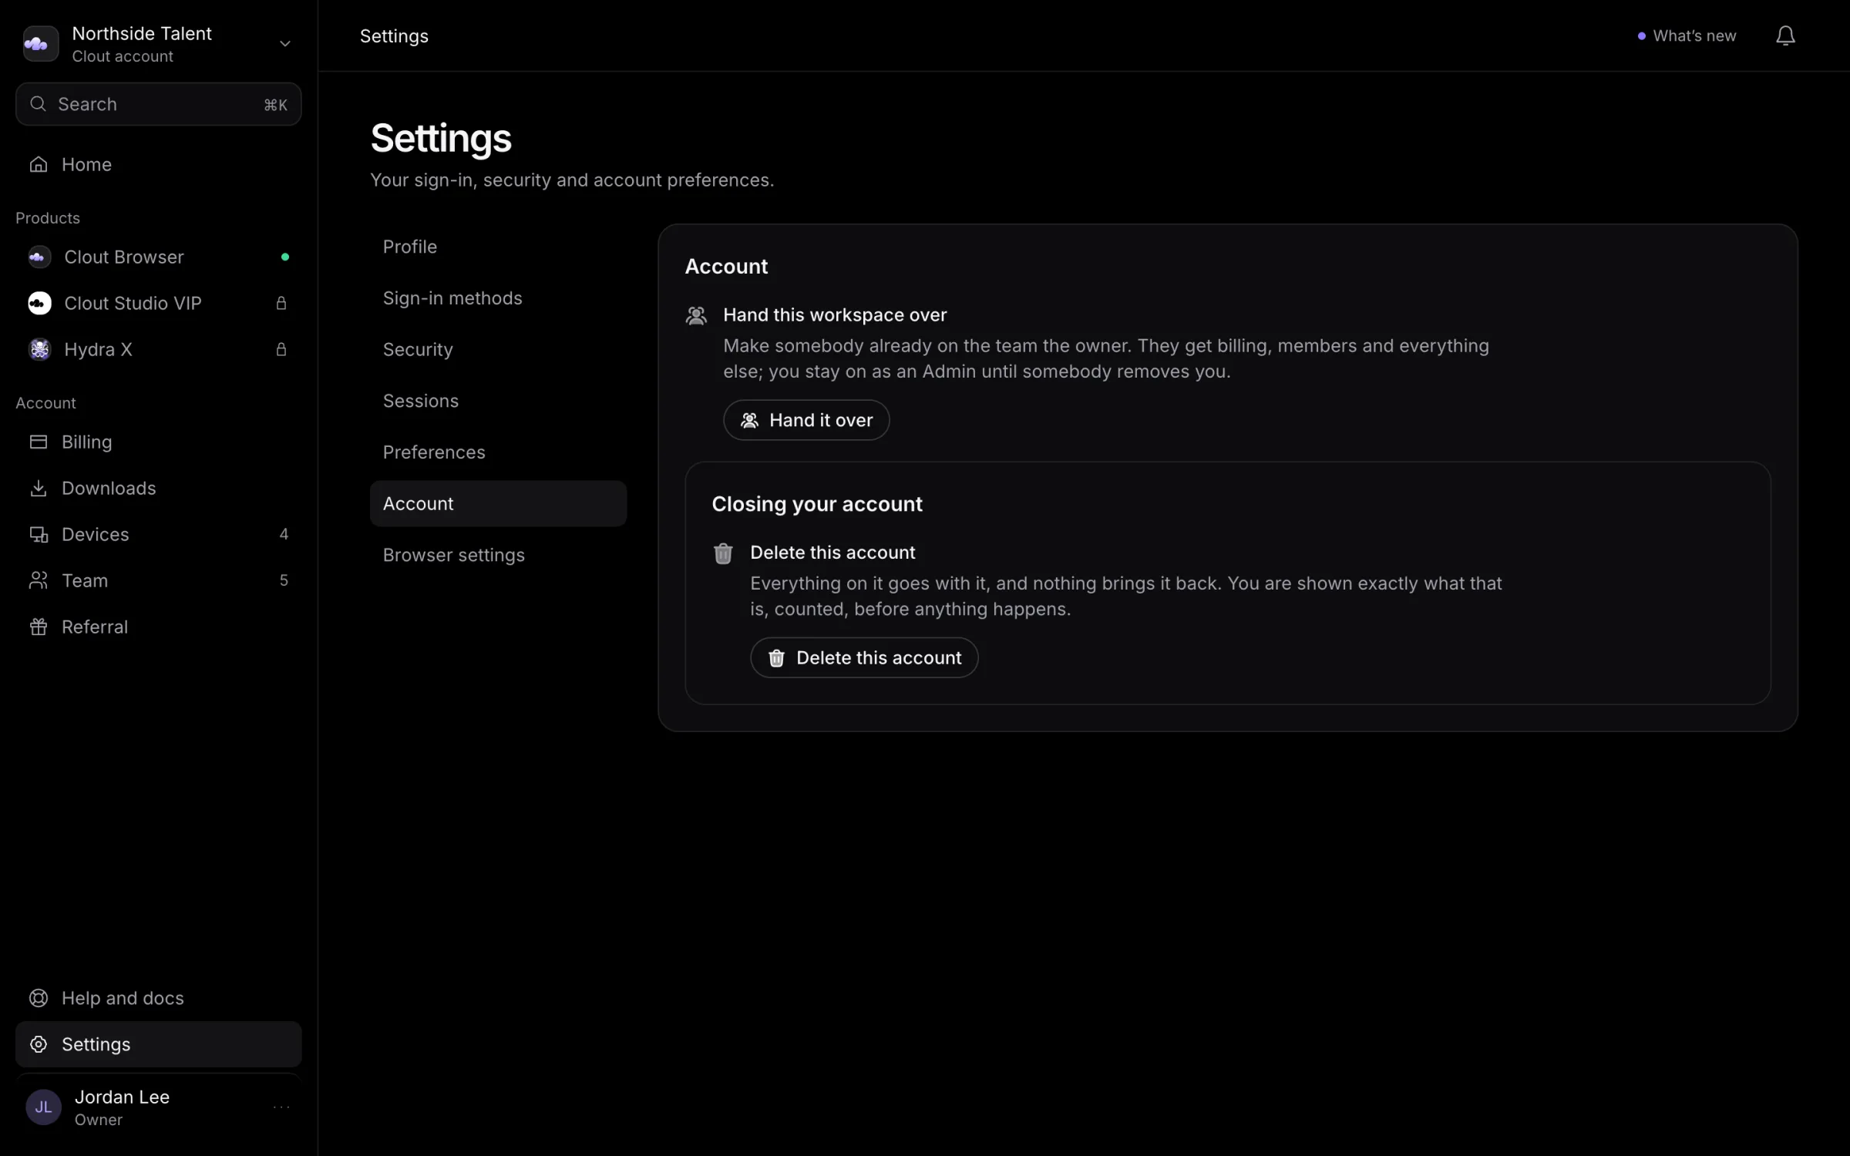Screen dimensions: 1850x1156
Task: Expand the workspace switcher chevron
Action: [x=285, y=44]
